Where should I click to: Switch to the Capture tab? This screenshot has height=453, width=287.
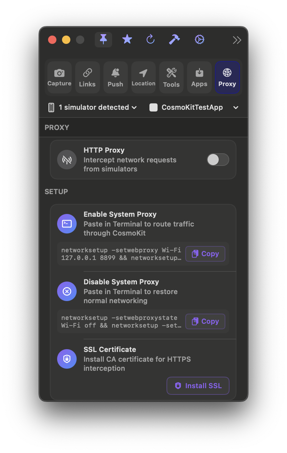pos(60,77)
